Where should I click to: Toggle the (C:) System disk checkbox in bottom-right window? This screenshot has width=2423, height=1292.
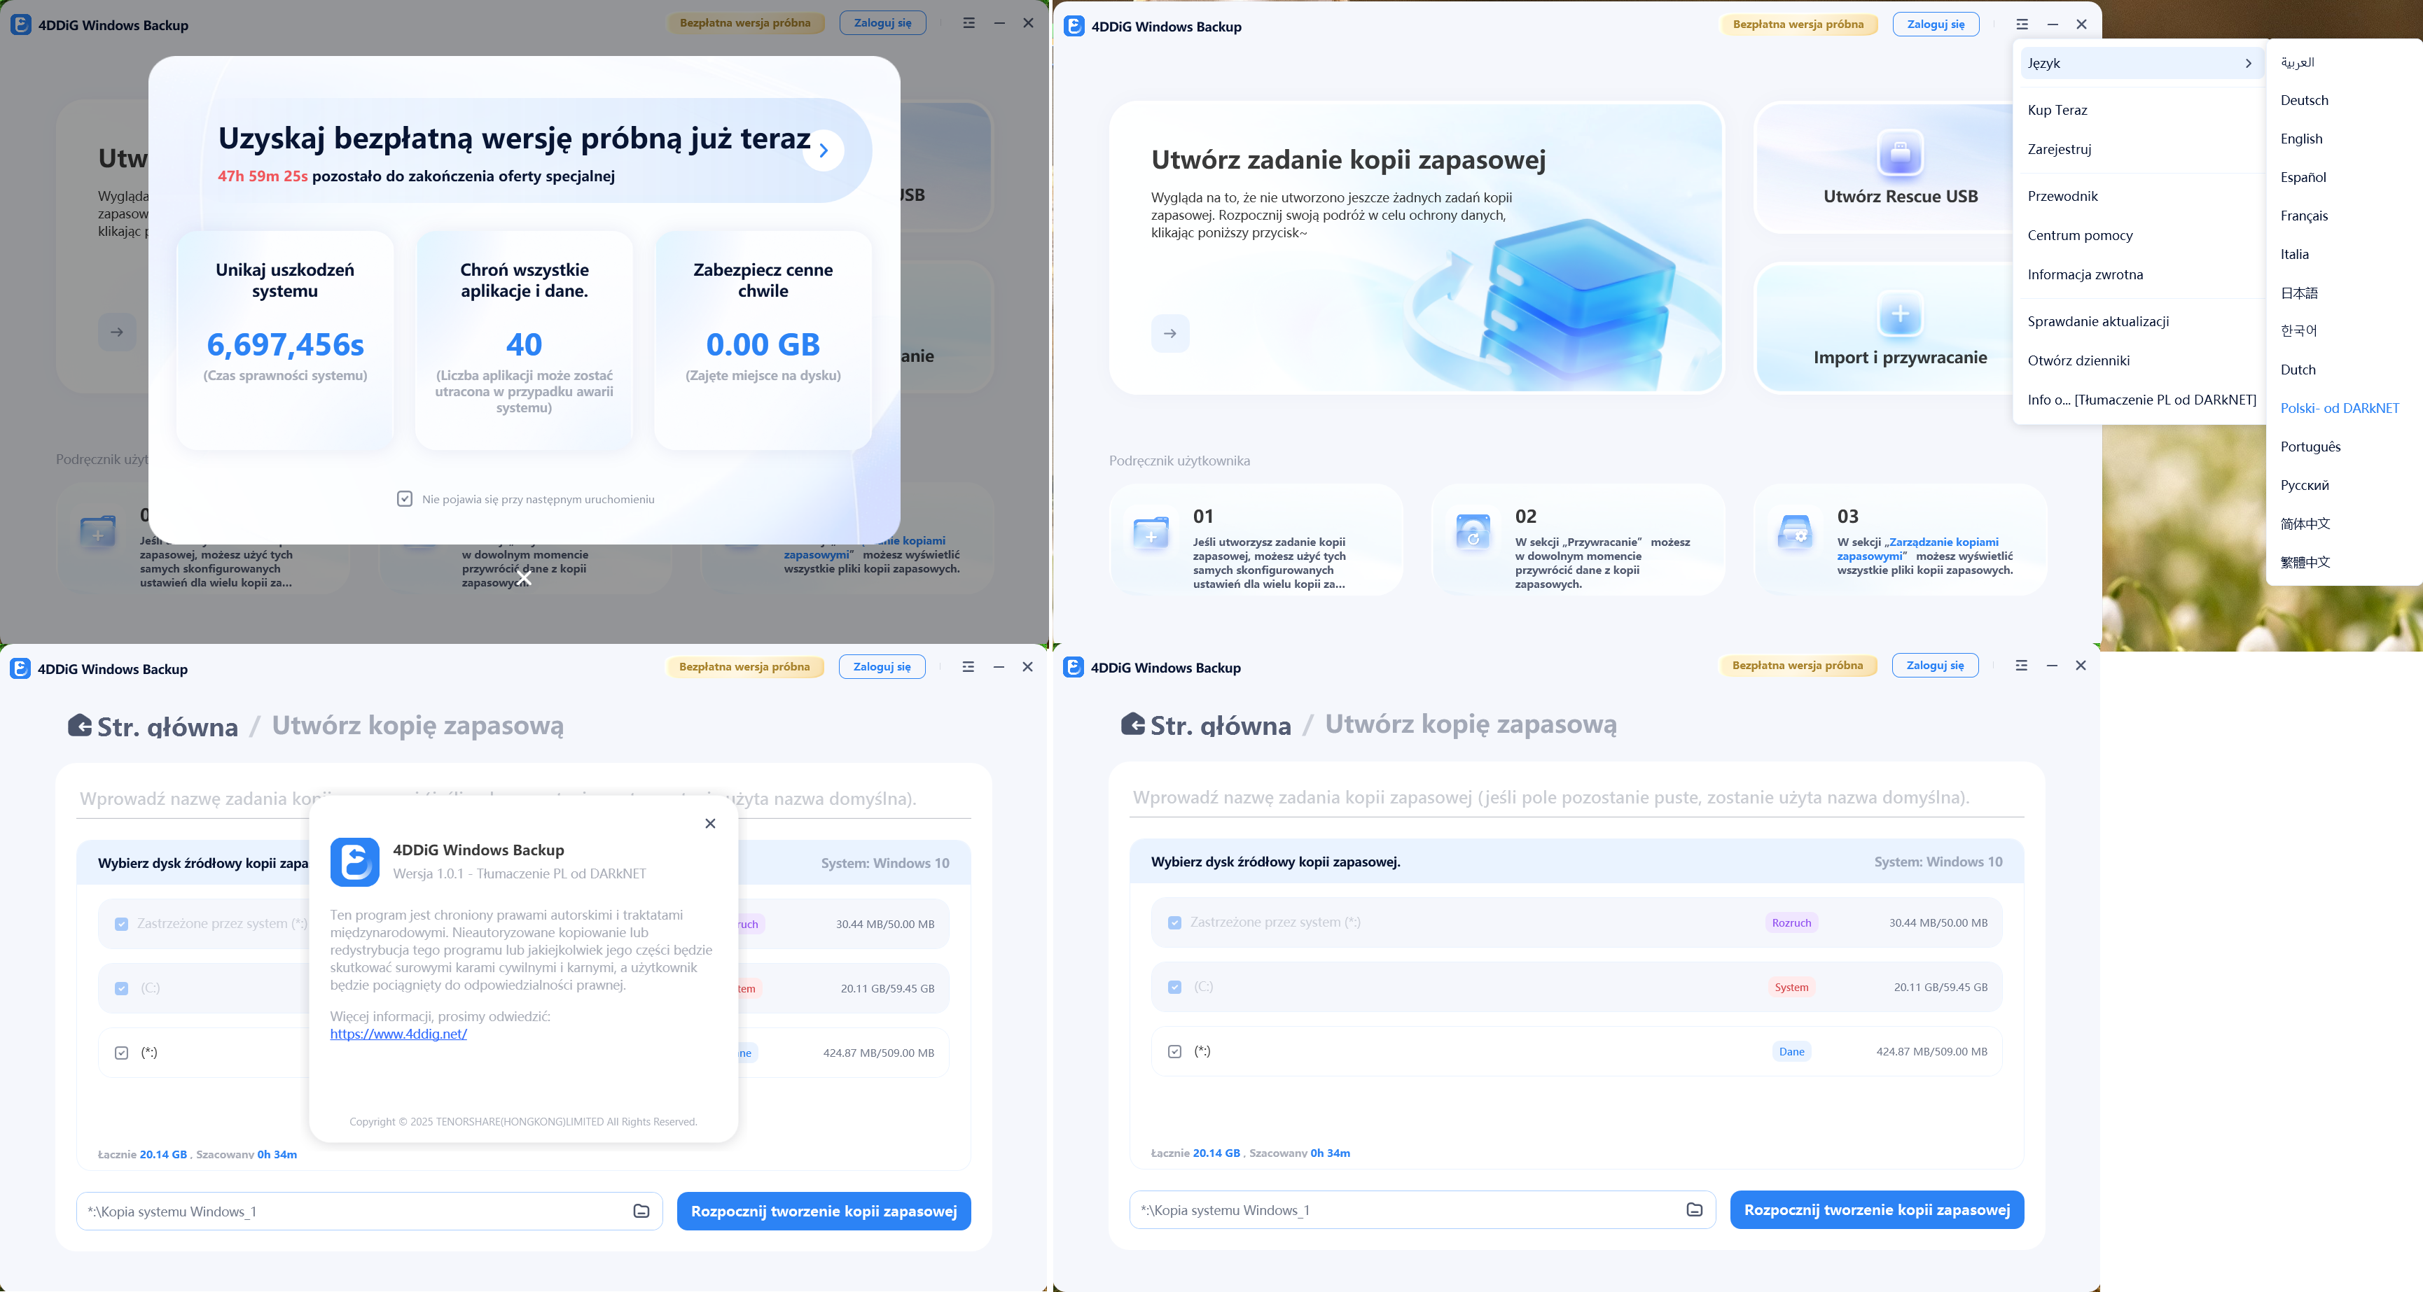coord(1175,988)
